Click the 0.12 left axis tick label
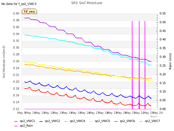This screenshot has height=131, width=174. [x=16, y=109]
